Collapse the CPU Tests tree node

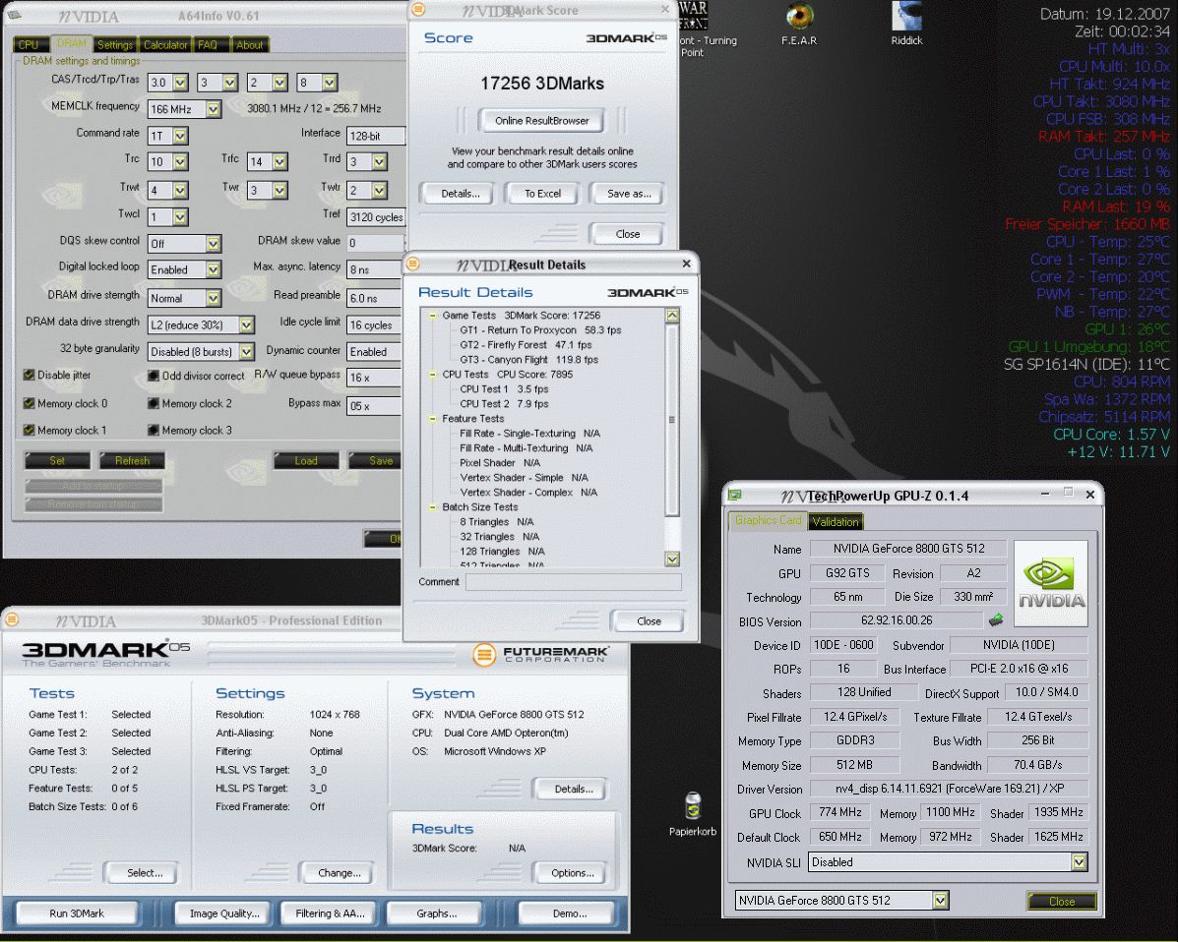433,375
